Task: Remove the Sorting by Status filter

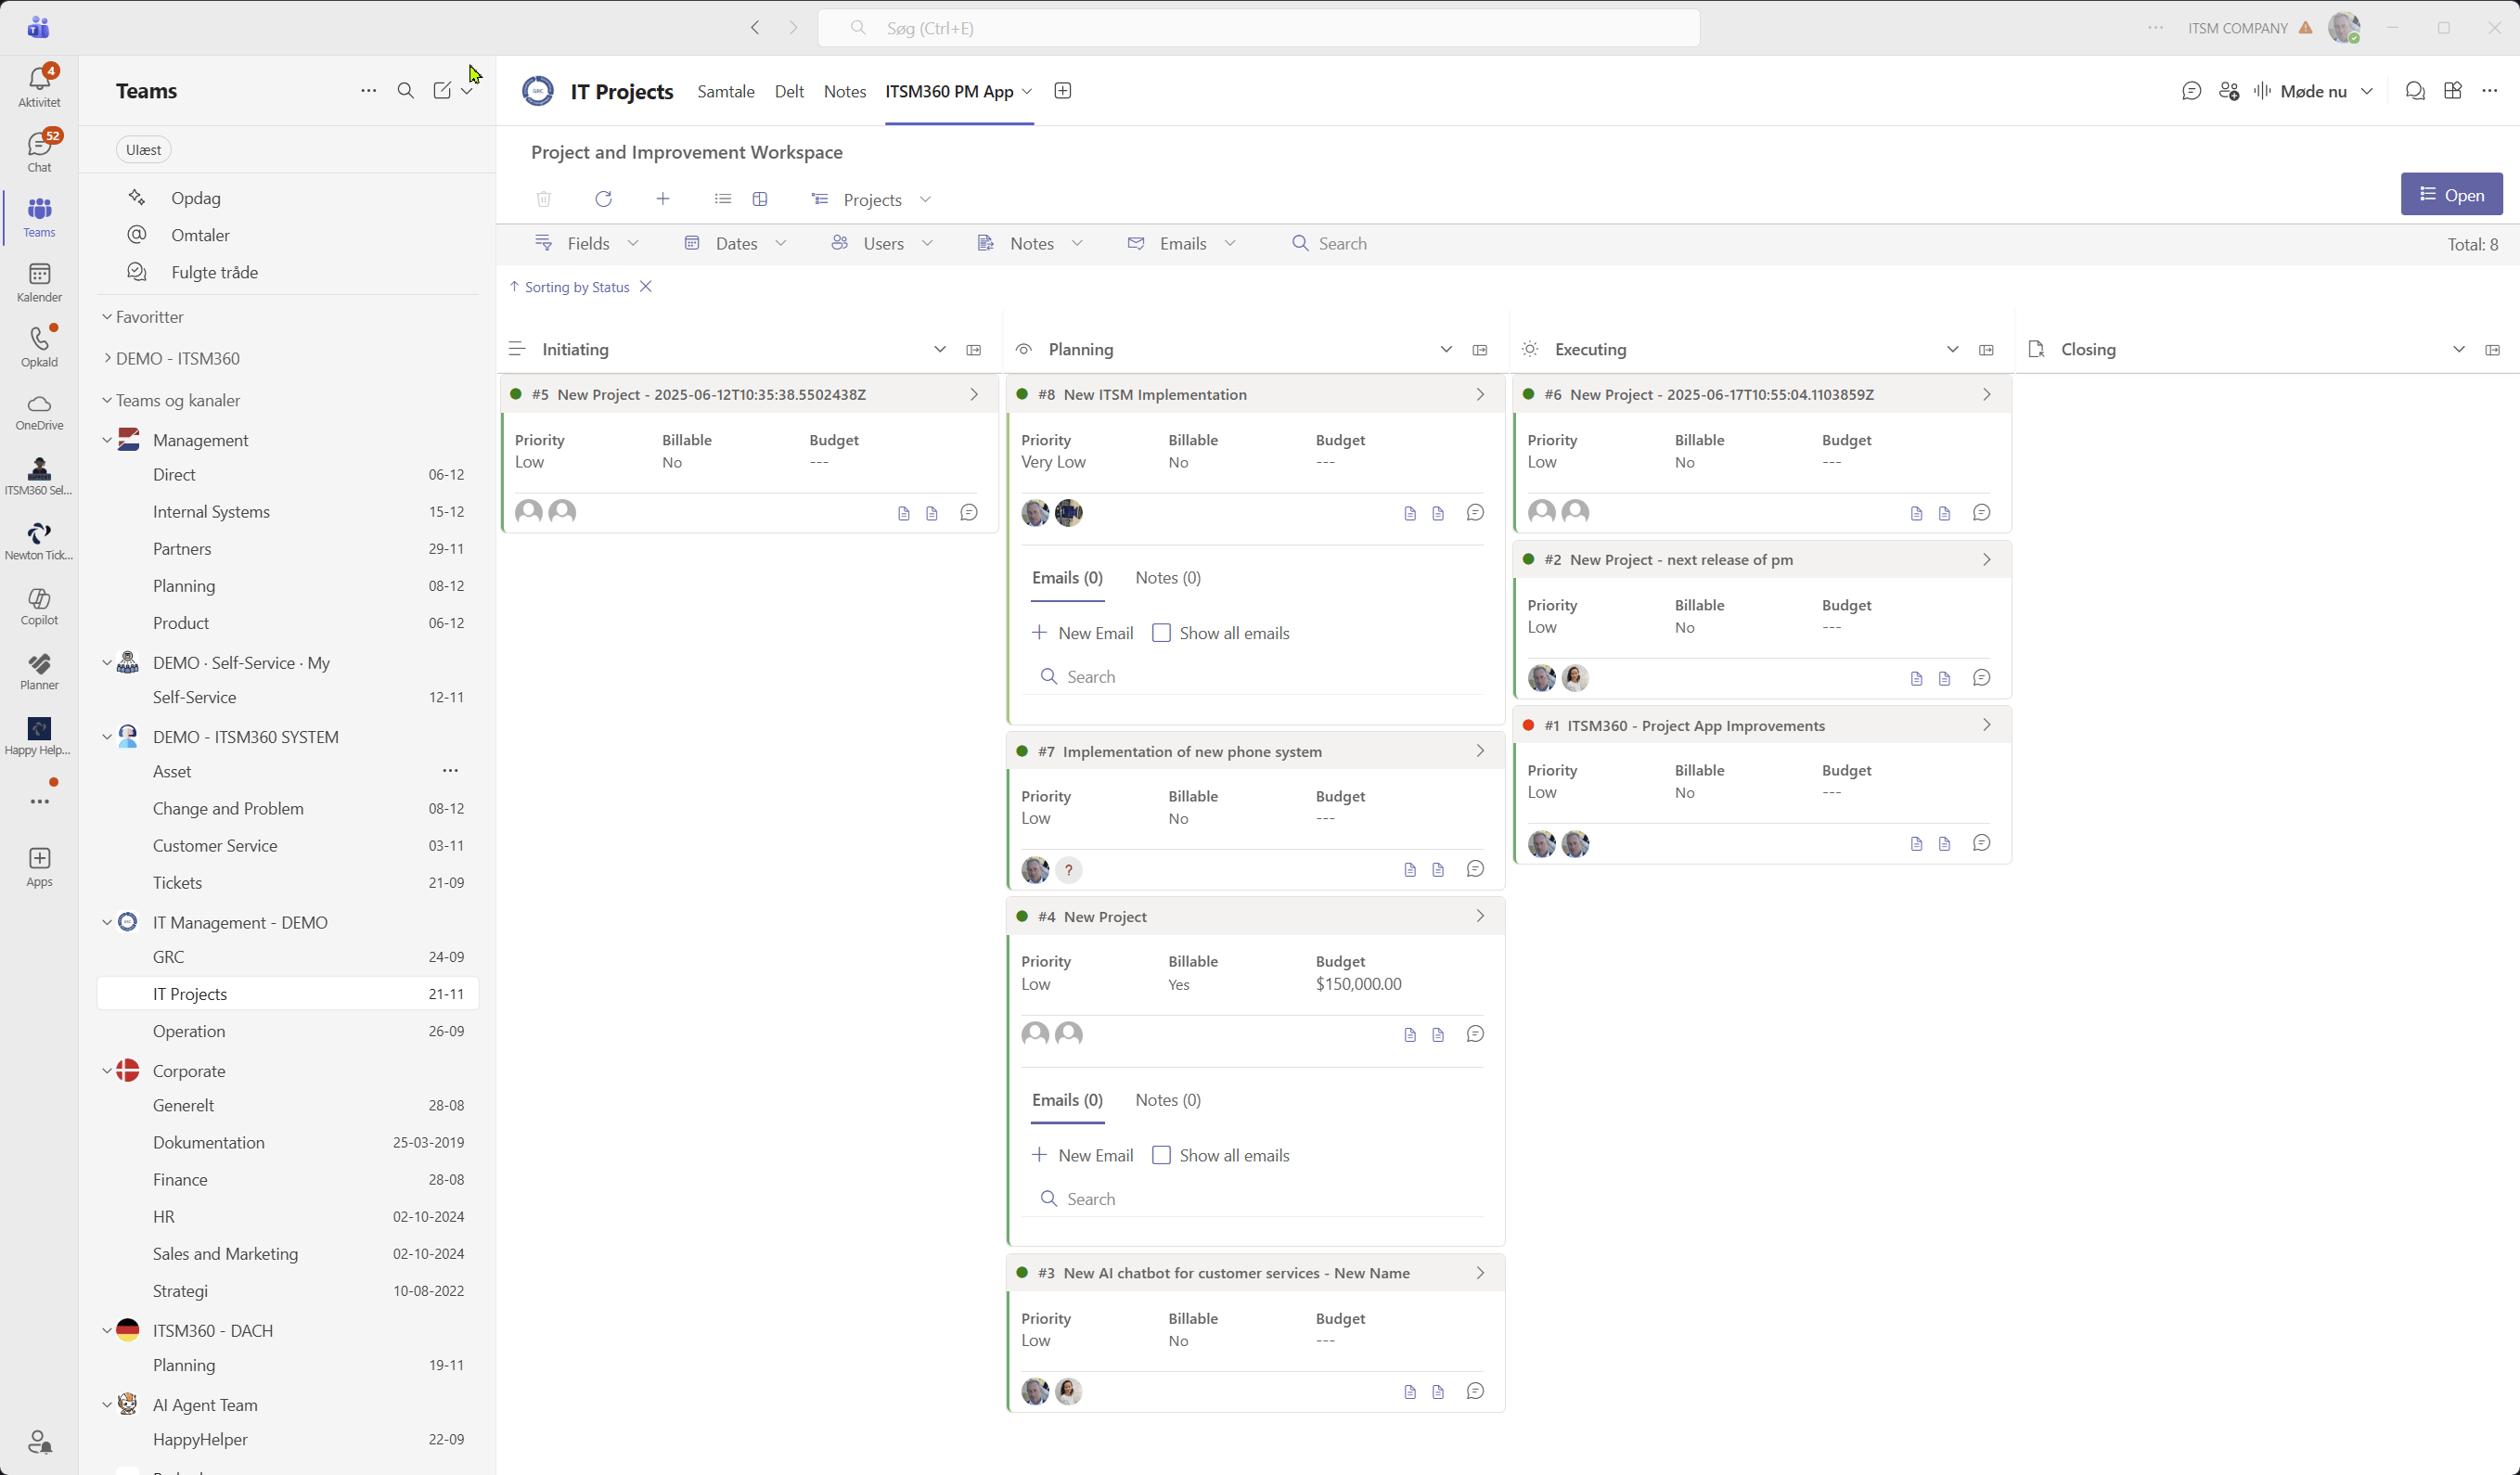Action: click(x=646, y=287)
